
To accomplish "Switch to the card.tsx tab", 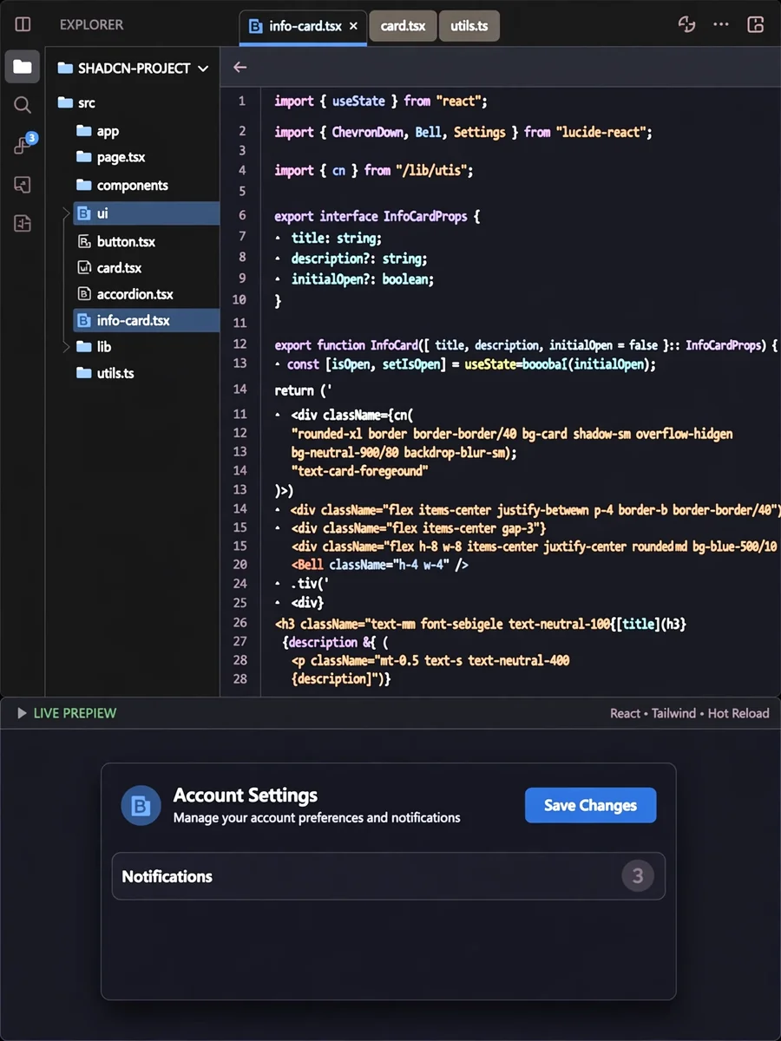I will (x=403, y=26).
